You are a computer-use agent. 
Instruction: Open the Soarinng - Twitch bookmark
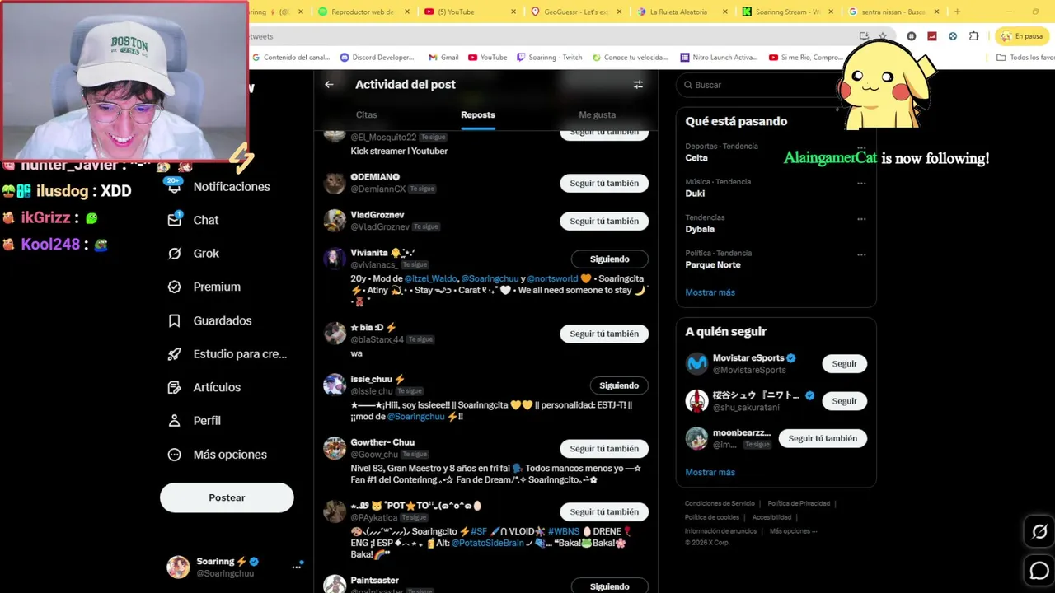click(549, 58)
